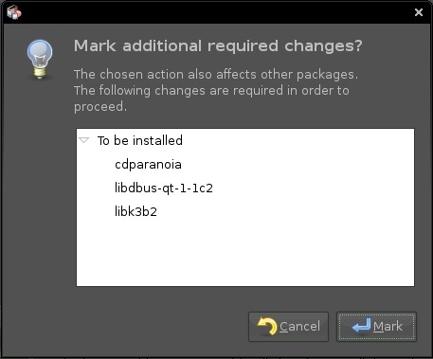Click the yellow undo arrow on Cancel
The width and height of the screenshot is (433, 359).
(x=267, y=326)
